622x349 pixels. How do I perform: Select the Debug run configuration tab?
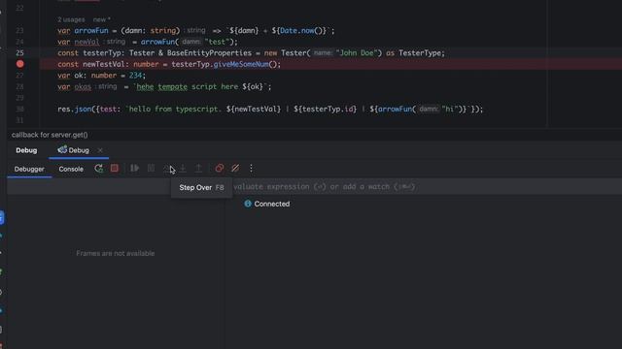pos(74,150)
